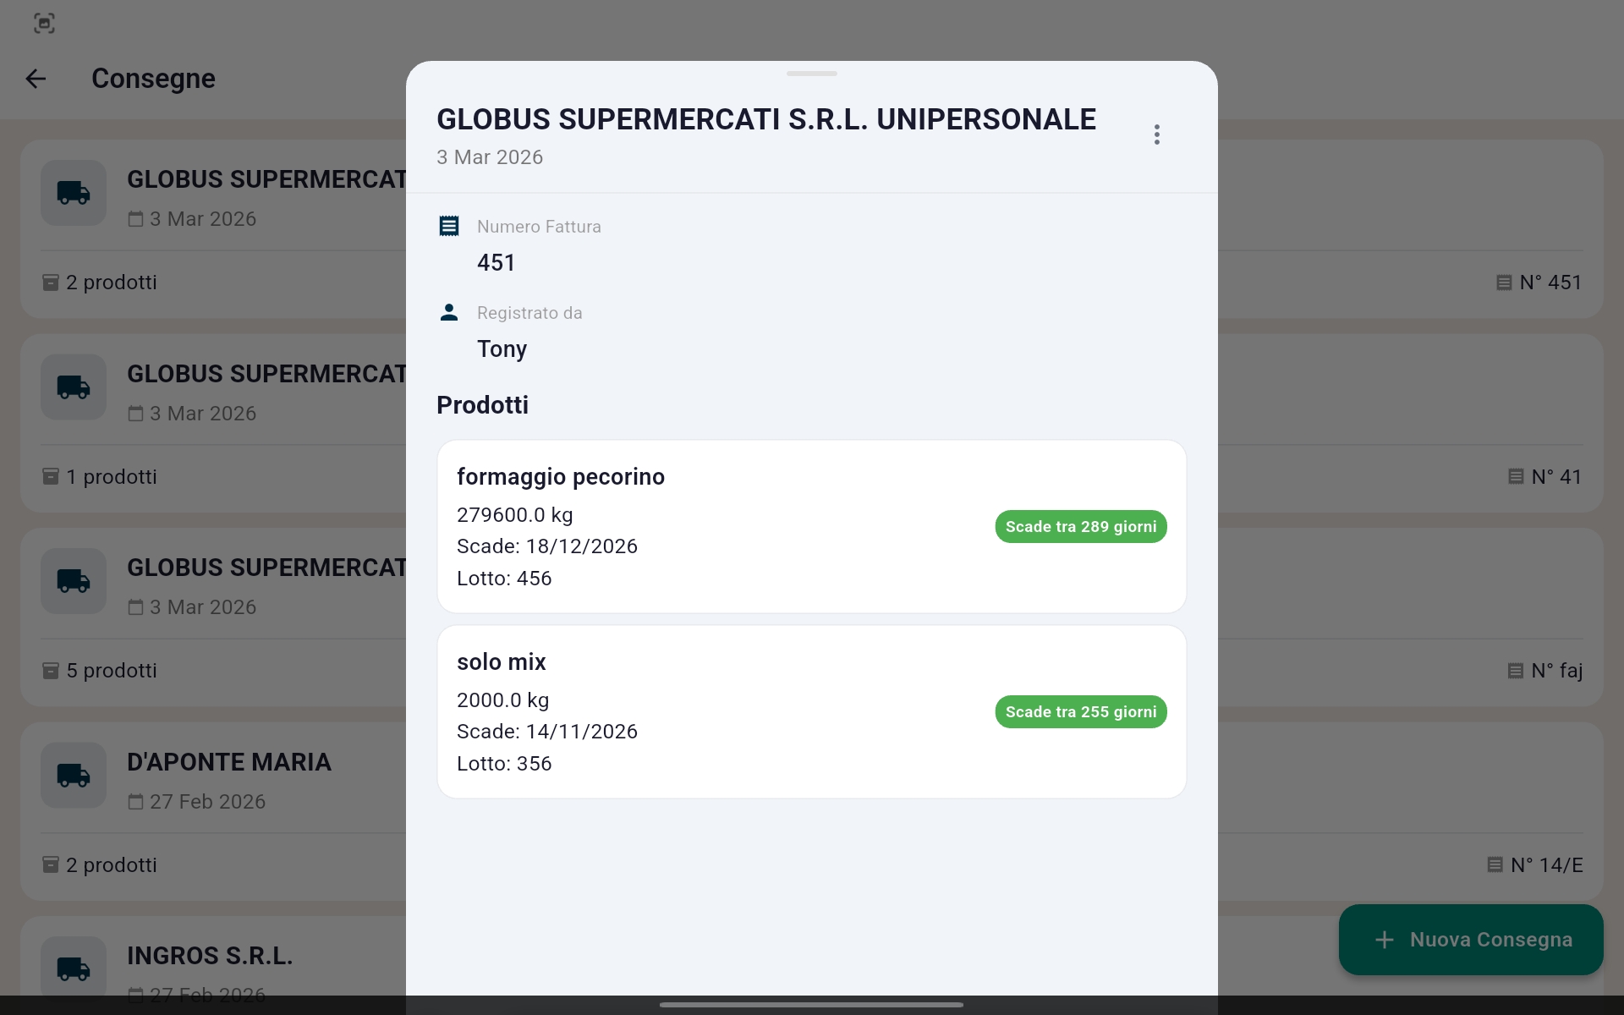Click the plus icon in Nuova Consegna button
The image size is (1624, 1015).
(1382, 939)
